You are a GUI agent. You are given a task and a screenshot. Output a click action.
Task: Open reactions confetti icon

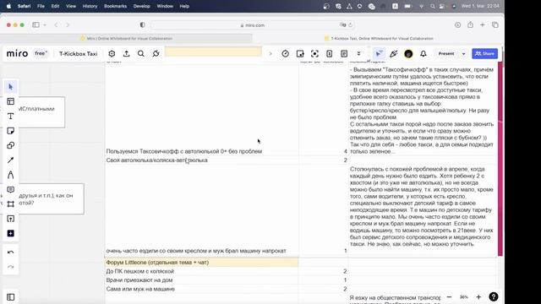coord(394,54)
